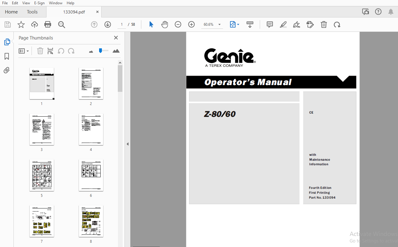The image size is (398, 247).
Task: Open the share feedback chat icon
Action: pyautogui.click(x=366, y=12)
